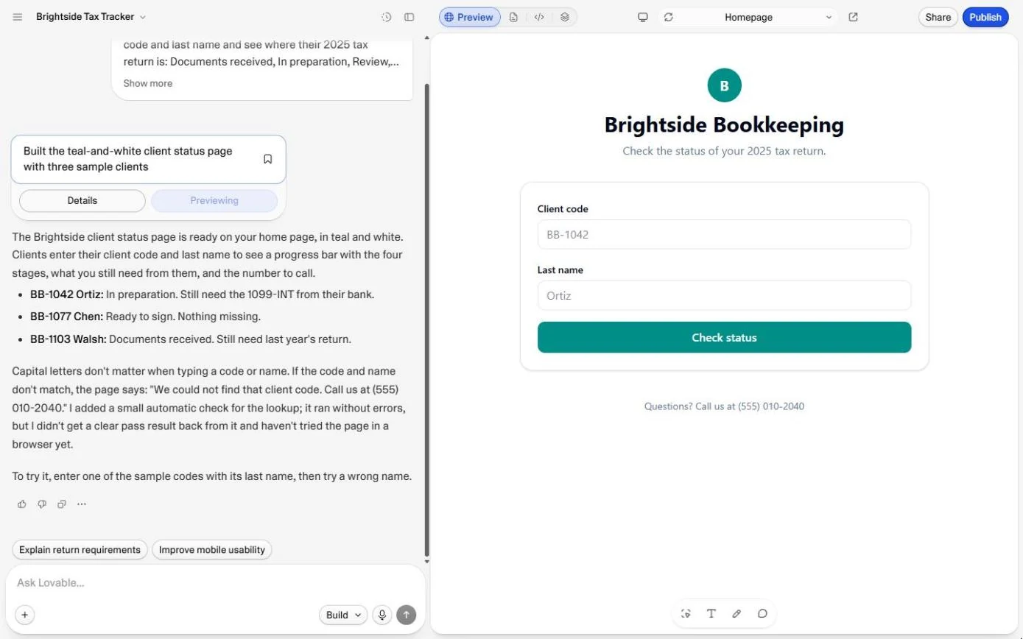Screen dimensions: 1023x639
Task: Refresh the preview with the reload icon
Action: click(668, 17)
